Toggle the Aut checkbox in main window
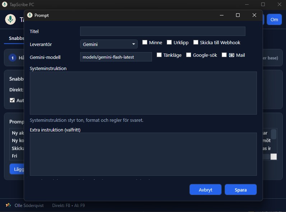The image size is (286, 212). pos(12,100)
